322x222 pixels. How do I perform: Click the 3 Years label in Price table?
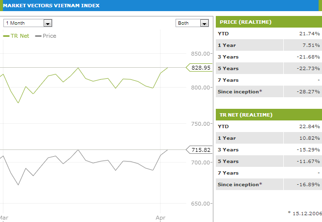[x=228, y=57]
